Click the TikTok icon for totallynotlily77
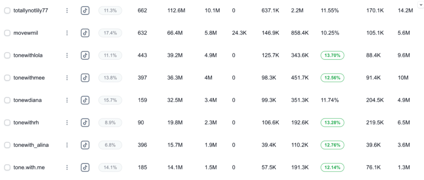424x180 pixels. (85, 10)
